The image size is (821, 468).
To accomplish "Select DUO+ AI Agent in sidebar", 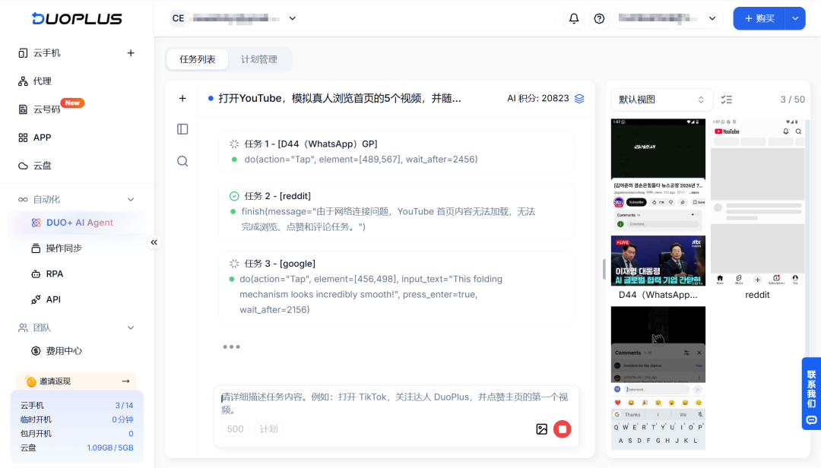I will pyautogui.click(x=77, y=223).
